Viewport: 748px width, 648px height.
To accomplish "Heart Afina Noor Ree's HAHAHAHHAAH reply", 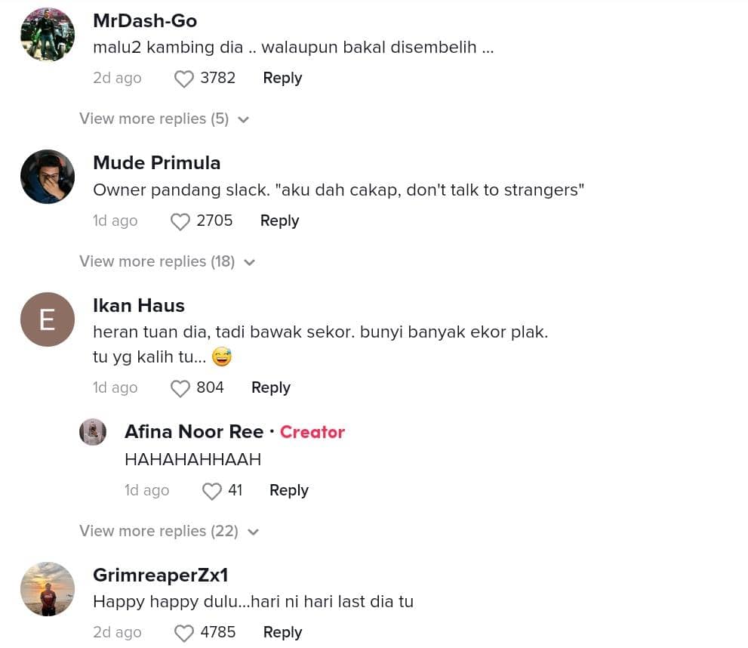I will (212, 491).
